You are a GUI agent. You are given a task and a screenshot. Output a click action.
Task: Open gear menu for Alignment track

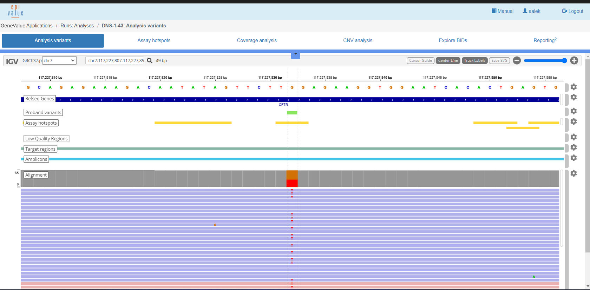coord(573,173)
